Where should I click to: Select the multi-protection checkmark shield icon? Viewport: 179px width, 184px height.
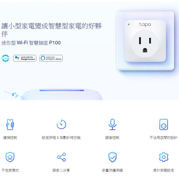113,157
